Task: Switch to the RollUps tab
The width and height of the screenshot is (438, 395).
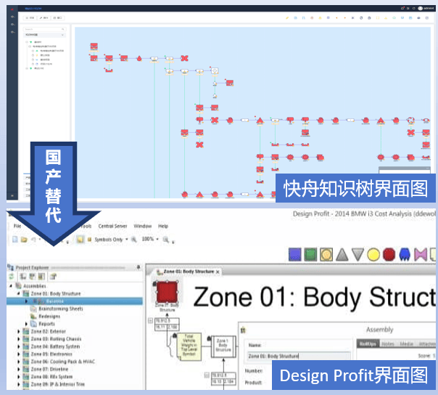Action: (368, 343)
